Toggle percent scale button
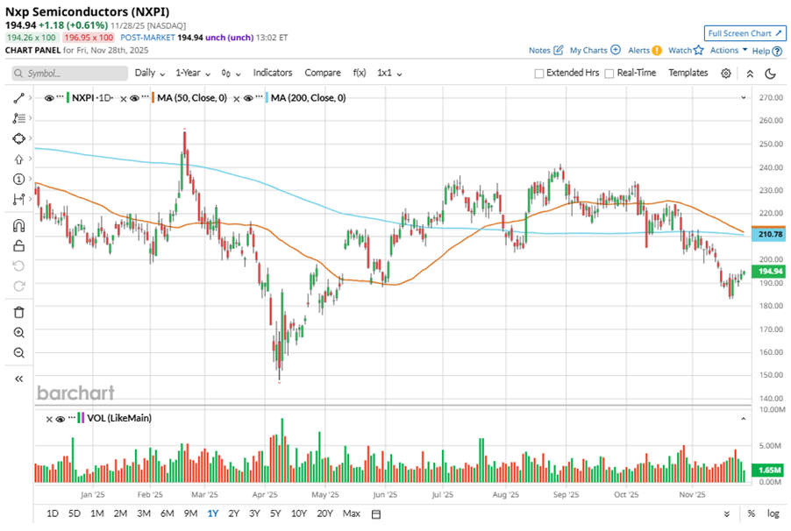The width and height of the screenshot is (791, 531). tap(752, 513)
